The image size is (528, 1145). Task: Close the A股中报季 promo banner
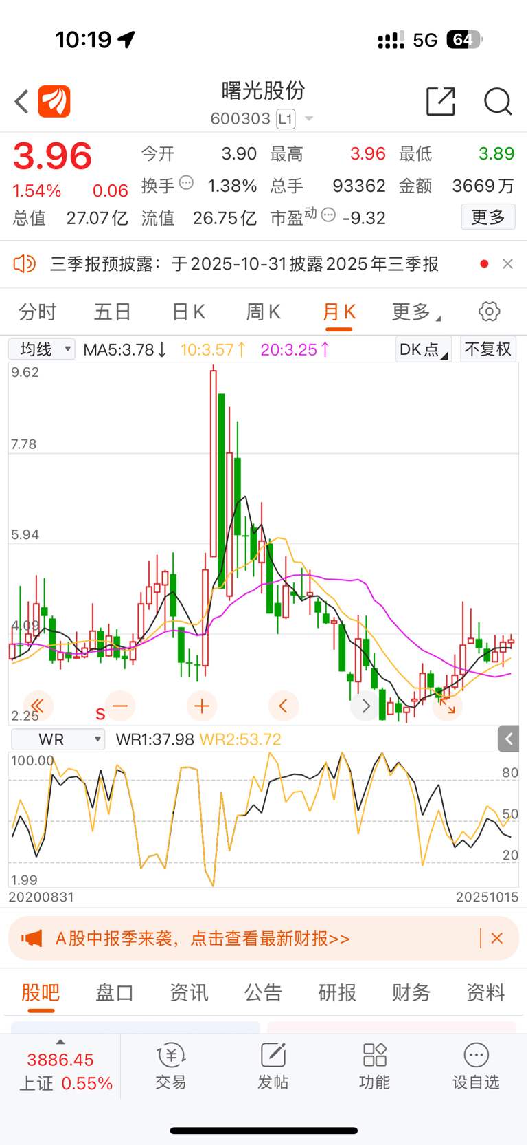tap(497, 938)
